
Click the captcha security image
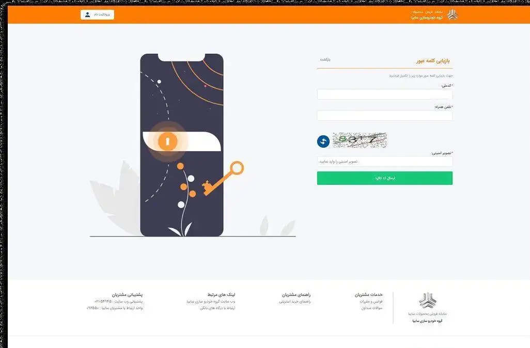pyautogui.click(x=360, y=140)
